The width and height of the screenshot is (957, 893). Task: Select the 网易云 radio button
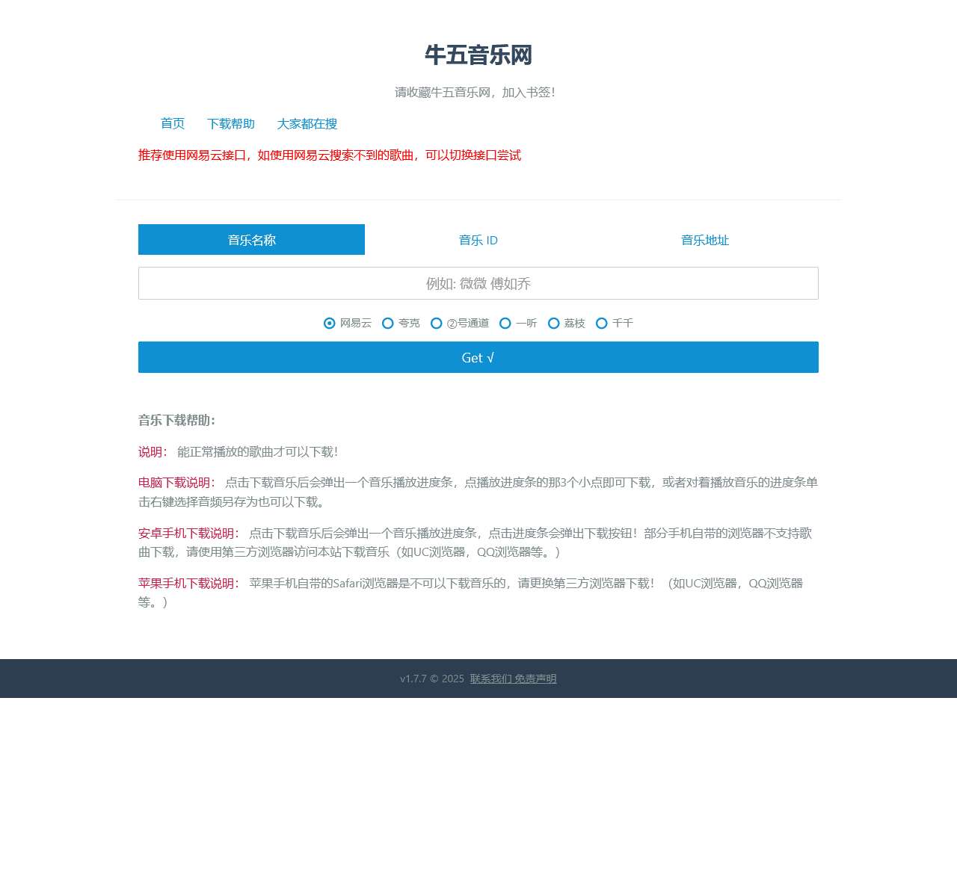(x=330, y=323)
